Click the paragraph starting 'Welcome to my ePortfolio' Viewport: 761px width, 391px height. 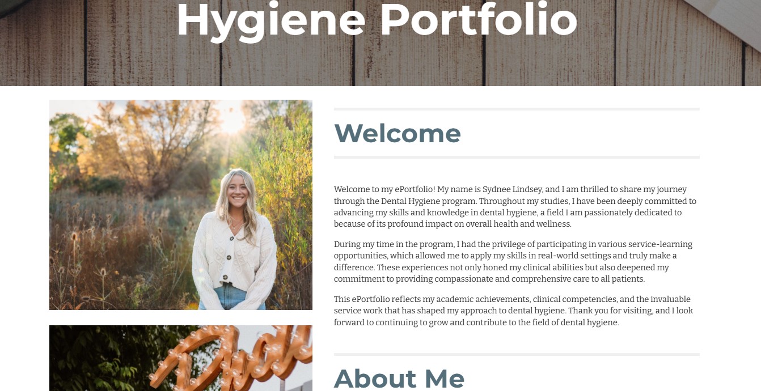pos(515,207)
